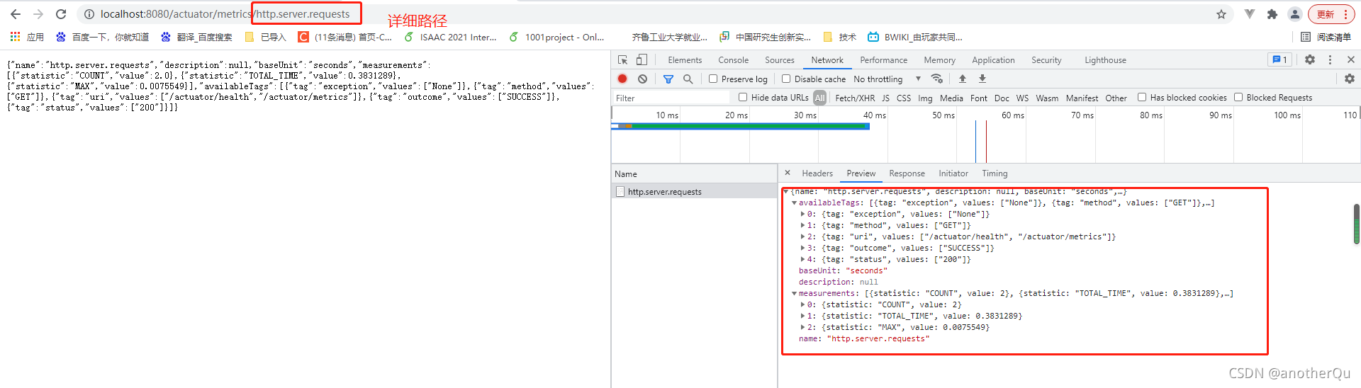1361x388 pixels.
Task: Open the Chrome profile avatar
Action: point(1295,14)
